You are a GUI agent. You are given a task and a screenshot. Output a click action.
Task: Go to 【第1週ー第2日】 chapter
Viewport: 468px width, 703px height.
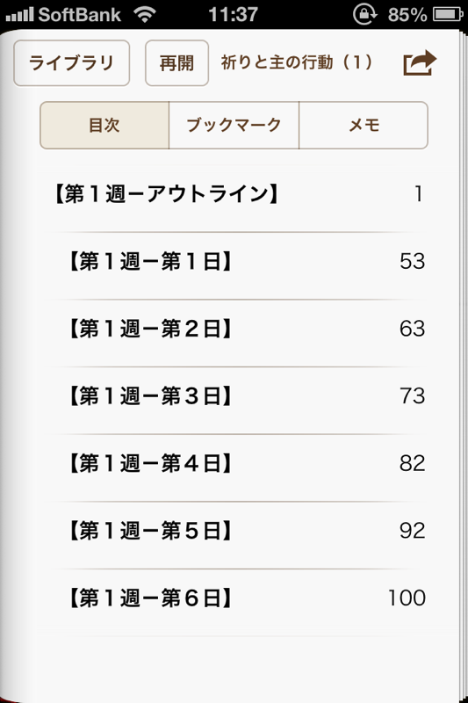[x=237, y=329]
